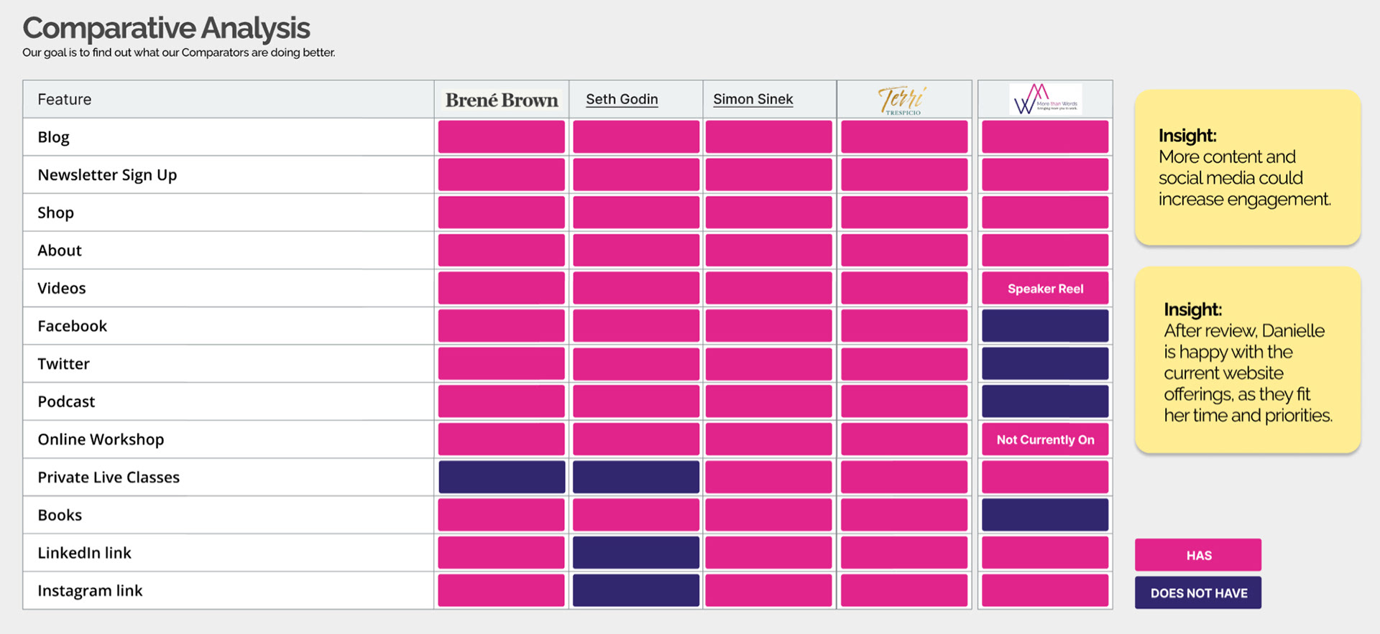The width and height of the screenshot is (1380, 634).
Task: Click Brené Brown's pink Blog cell
Action: 502,137
